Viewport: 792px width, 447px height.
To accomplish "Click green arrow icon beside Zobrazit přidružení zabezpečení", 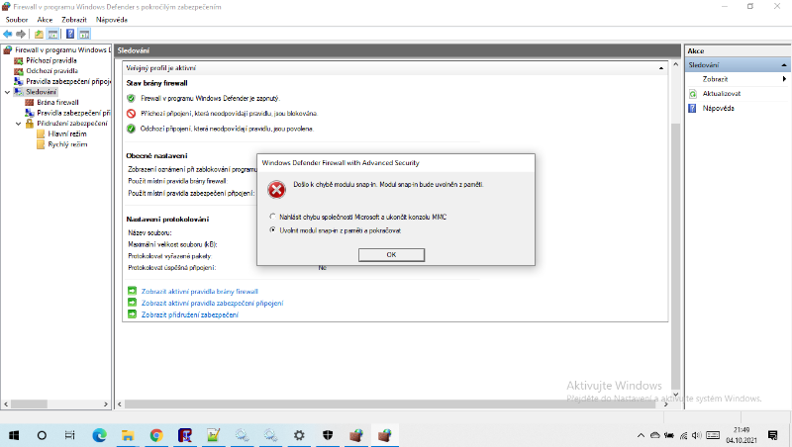I will [132, 313].
